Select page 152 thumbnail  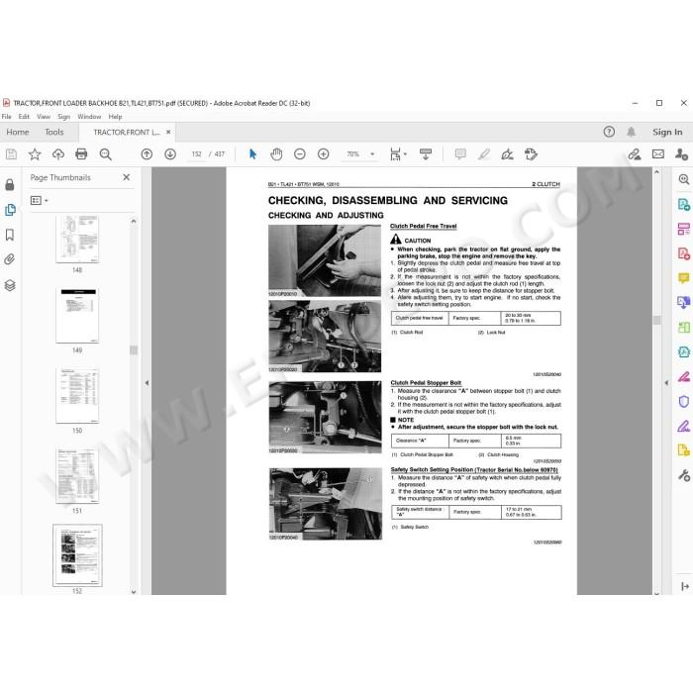pos(77,555)
